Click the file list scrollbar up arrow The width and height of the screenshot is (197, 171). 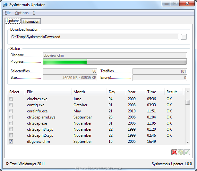(188, 91)
